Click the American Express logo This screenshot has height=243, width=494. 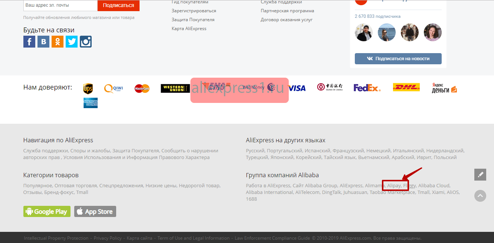point(91,103)
